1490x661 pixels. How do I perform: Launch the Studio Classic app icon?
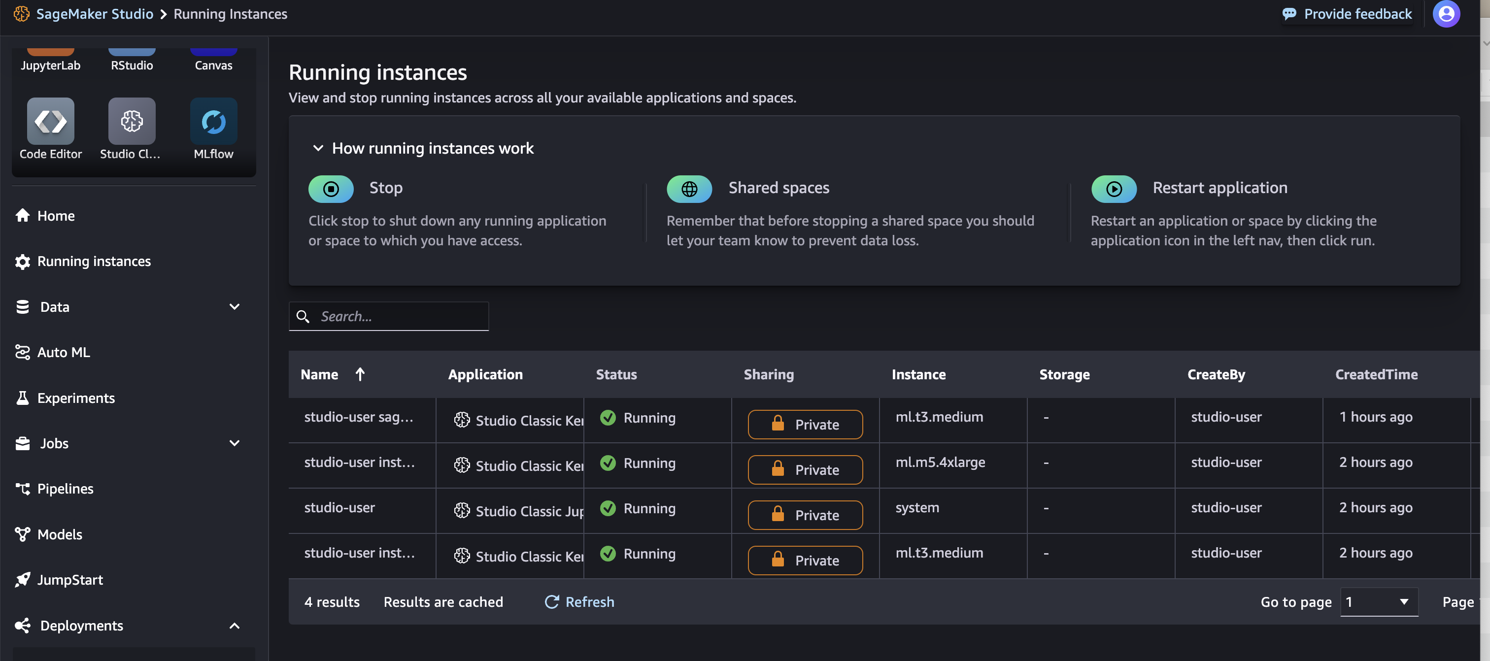coord(131,121)
